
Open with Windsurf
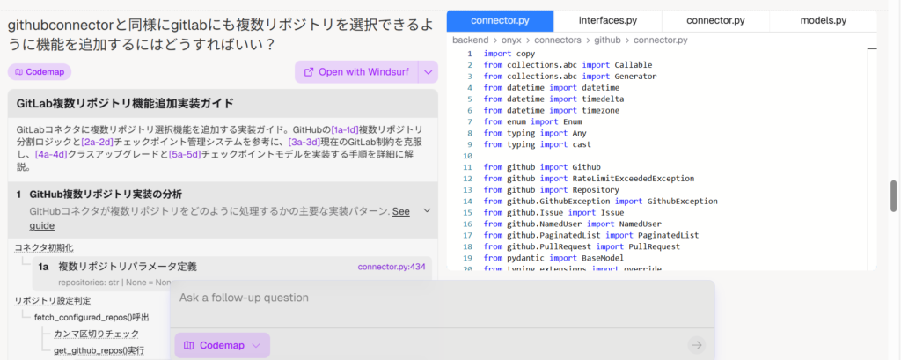click(x=355, y=72)
